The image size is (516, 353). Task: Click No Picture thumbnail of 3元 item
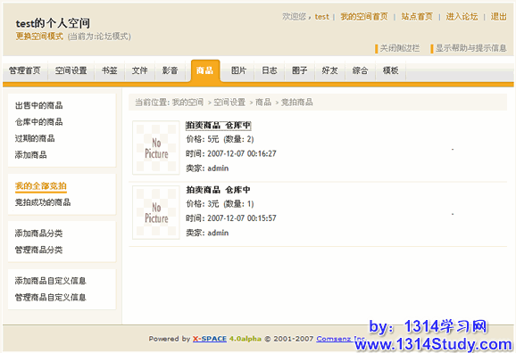coord(156,212)
